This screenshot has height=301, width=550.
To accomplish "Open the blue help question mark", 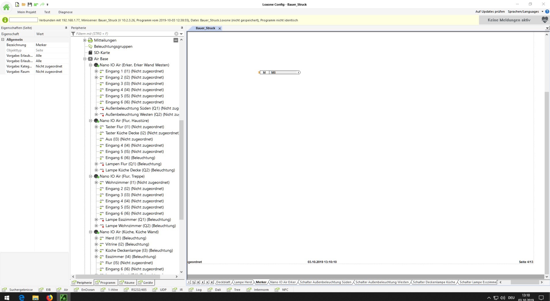I will click(x=547, y=12).
